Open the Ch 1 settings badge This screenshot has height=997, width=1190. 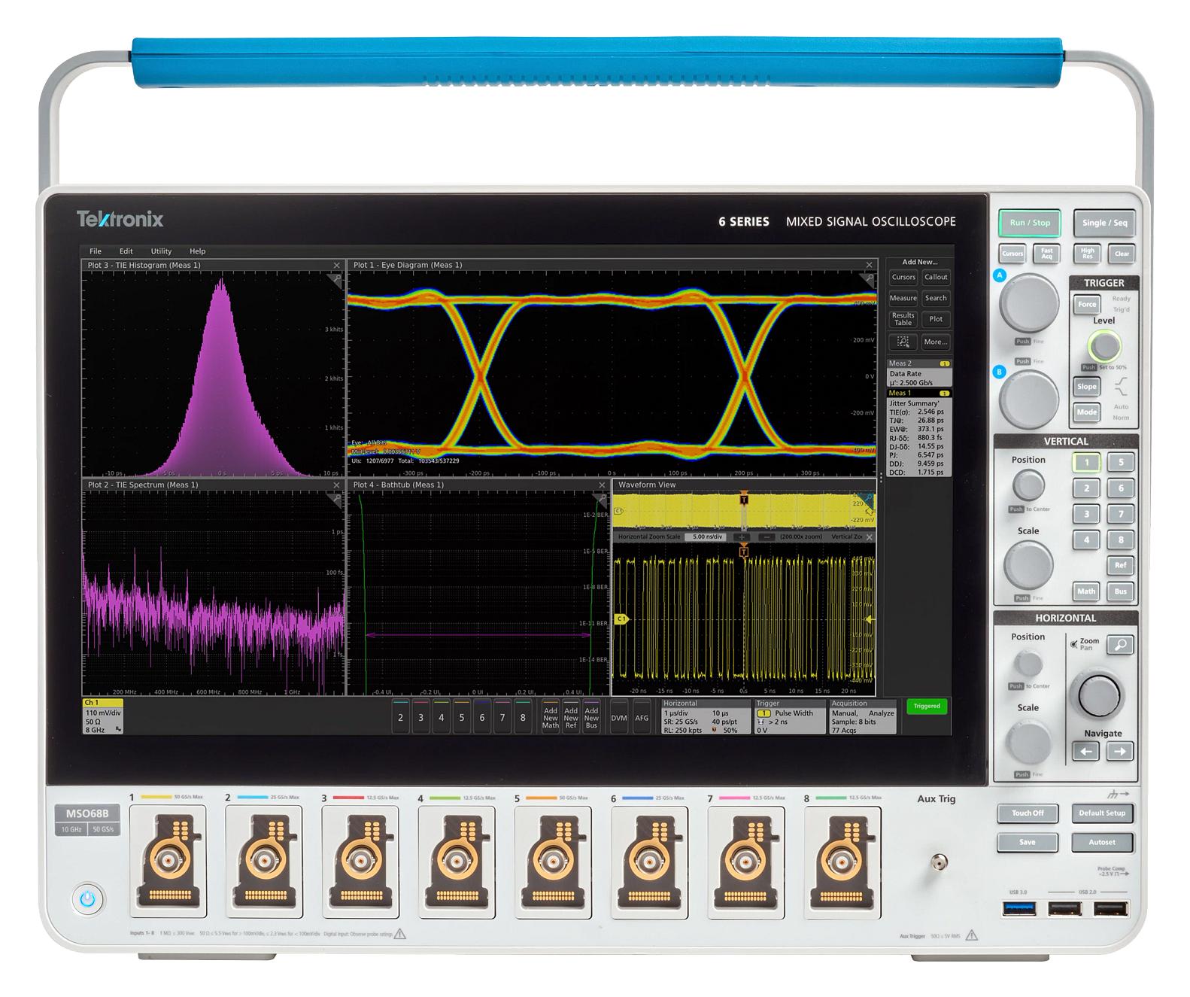coord(103,717)
